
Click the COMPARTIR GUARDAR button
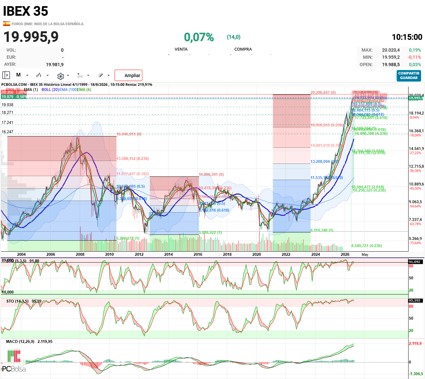[409, 75]
